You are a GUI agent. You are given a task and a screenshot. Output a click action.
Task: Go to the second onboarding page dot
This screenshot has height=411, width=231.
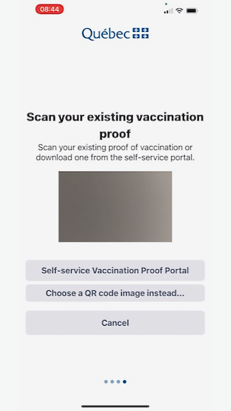tap(112, 381)
